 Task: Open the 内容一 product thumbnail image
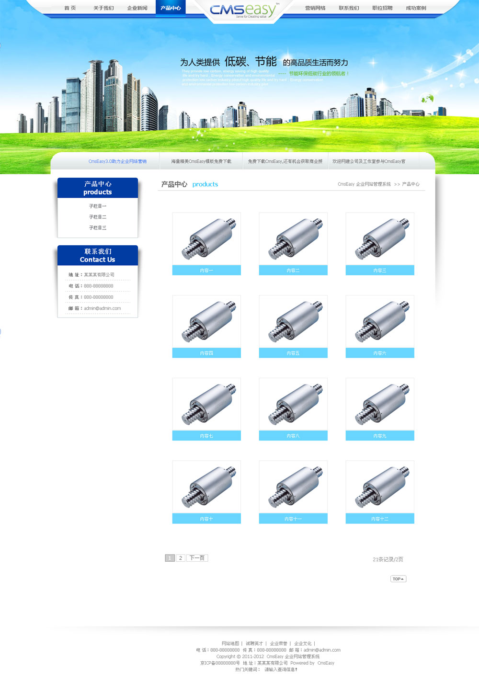pyautogui.click(x=206, y=238)
